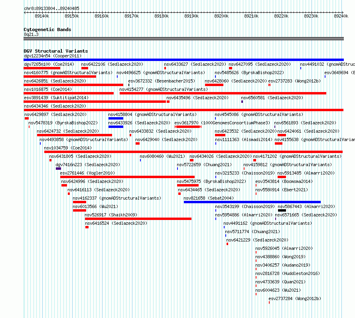The image size is (355, 318).
Task: Click the black bar under nsv5867443
Action: pos(282,210)
